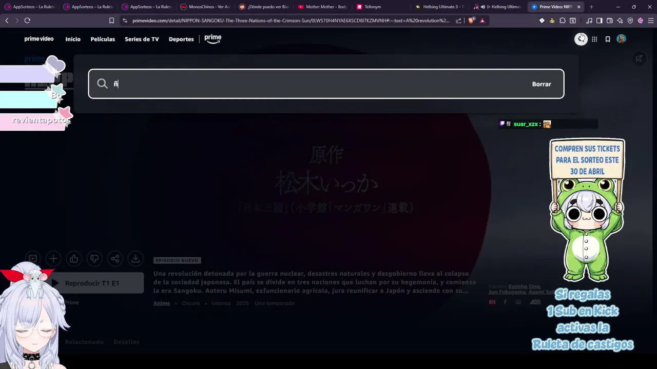Toggle the browser sidebar panel icon

[x=599, y=20]
